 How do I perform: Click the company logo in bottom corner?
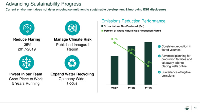click(187, 108)
